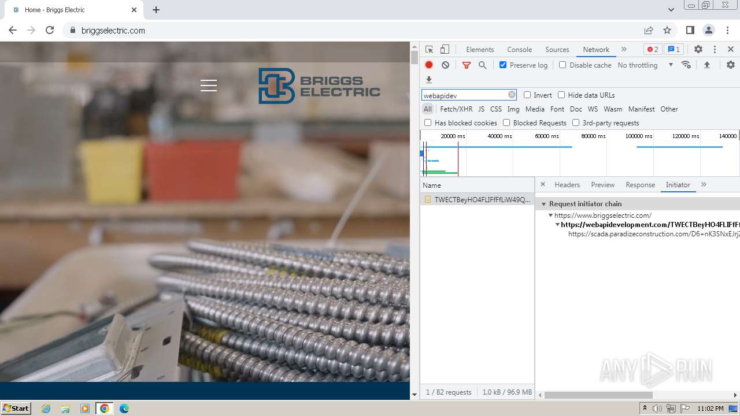Open the issues counter showing 1
740x416 pixels.
click(674, 50)
